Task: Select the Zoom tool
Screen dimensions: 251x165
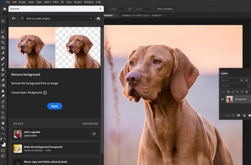Action: point(3,128)
